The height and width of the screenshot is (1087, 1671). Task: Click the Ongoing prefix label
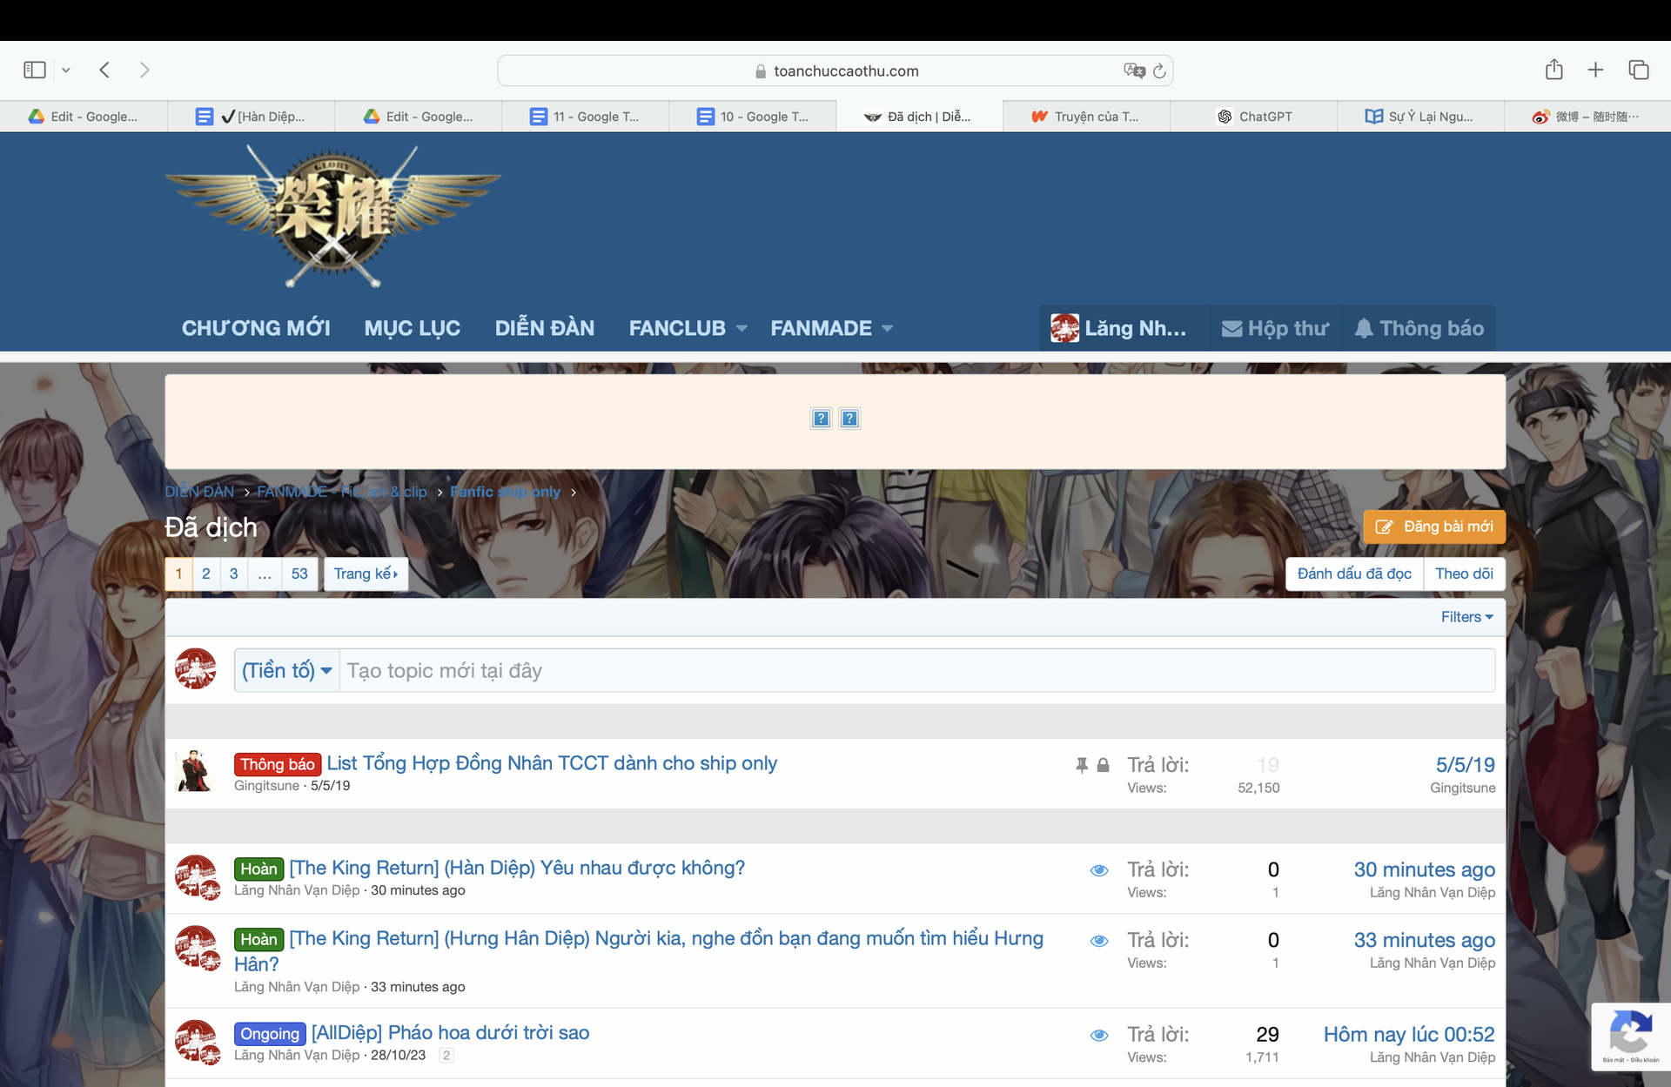click(270, 1034)
